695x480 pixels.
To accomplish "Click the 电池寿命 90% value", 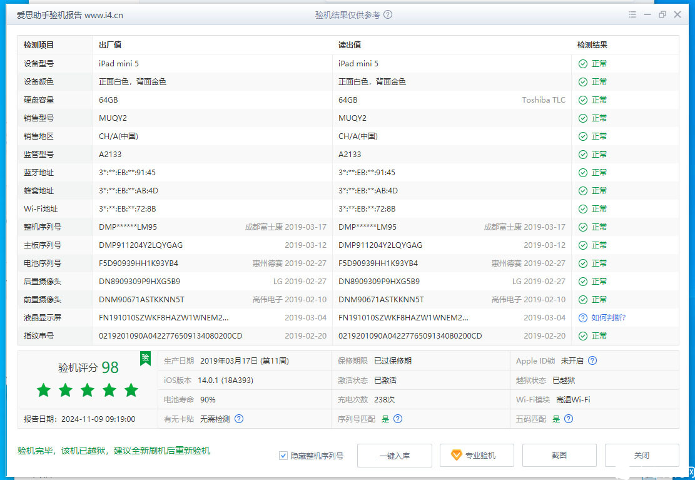I will 208,400.
